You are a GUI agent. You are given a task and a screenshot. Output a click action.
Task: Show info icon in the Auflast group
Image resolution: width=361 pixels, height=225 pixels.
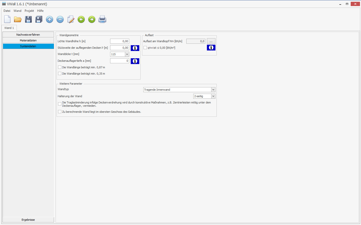[x=211, y=47]
